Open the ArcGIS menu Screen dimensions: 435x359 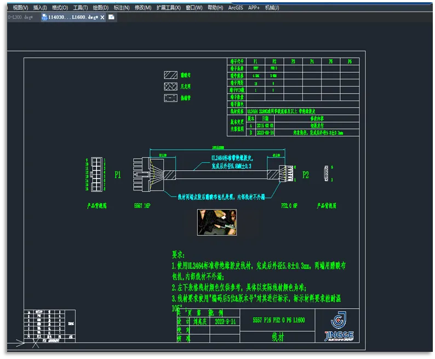[x=235, y=8]
